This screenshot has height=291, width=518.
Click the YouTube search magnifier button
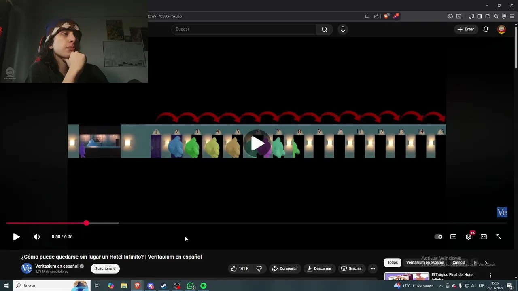pyautogui.click(x=325, y=29)
